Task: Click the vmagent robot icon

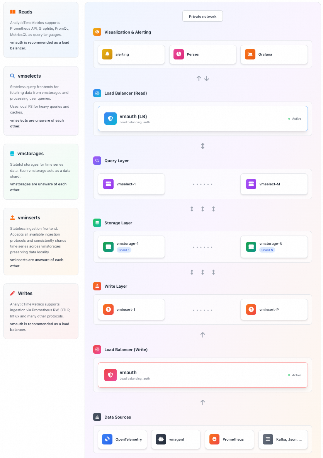Action: [x=161, y=439]
